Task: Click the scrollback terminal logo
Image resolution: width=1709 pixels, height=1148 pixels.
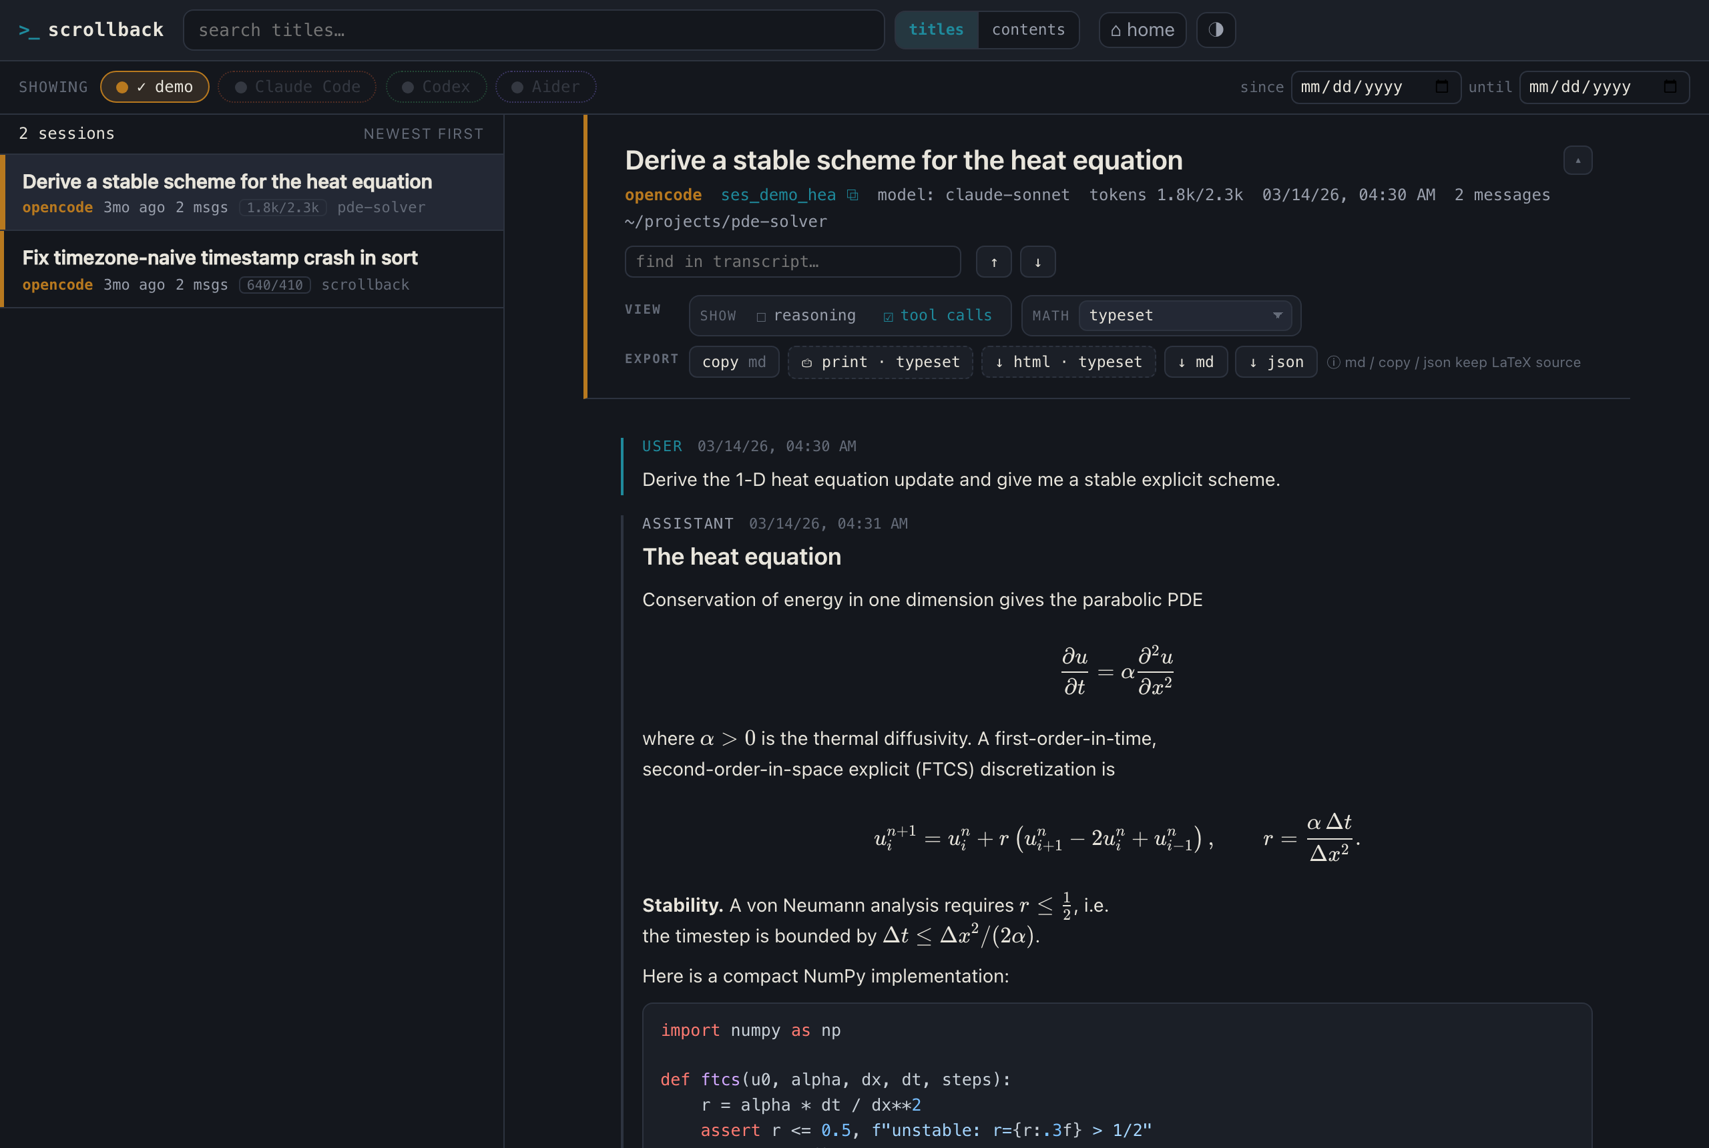Action: pyautogui.click(x=91, y=30)
